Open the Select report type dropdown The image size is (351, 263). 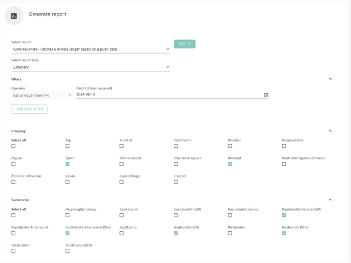pos(90,67)
